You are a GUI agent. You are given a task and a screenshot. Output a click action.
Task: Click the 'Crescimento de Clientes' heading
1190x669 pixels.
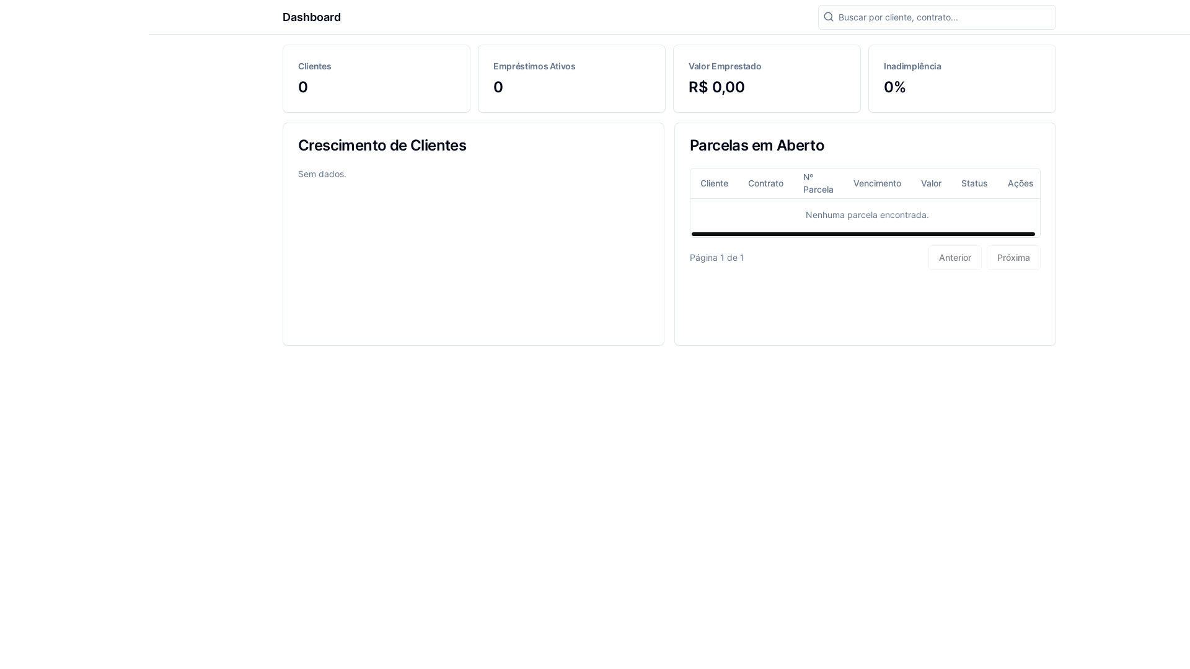[382, 146]
